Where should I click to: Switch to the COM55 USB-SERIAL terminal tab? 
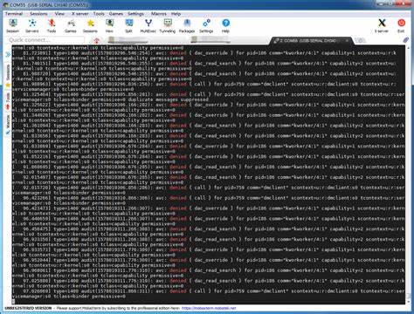tap(308, 41)
